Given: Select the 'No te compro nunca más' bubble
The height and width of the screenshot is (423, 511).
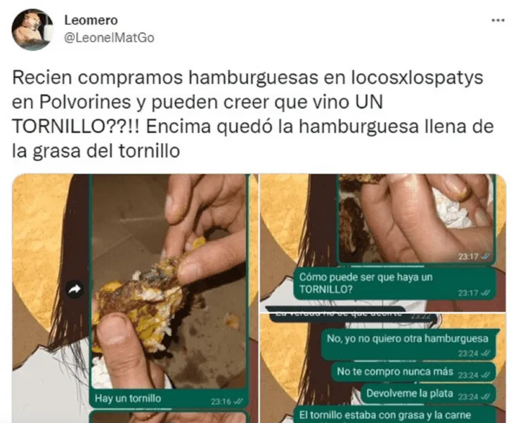Looking at the screenshot, I should [413, 372].
